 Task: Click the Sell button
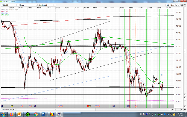pyautogui.click(x=168, y=5)
